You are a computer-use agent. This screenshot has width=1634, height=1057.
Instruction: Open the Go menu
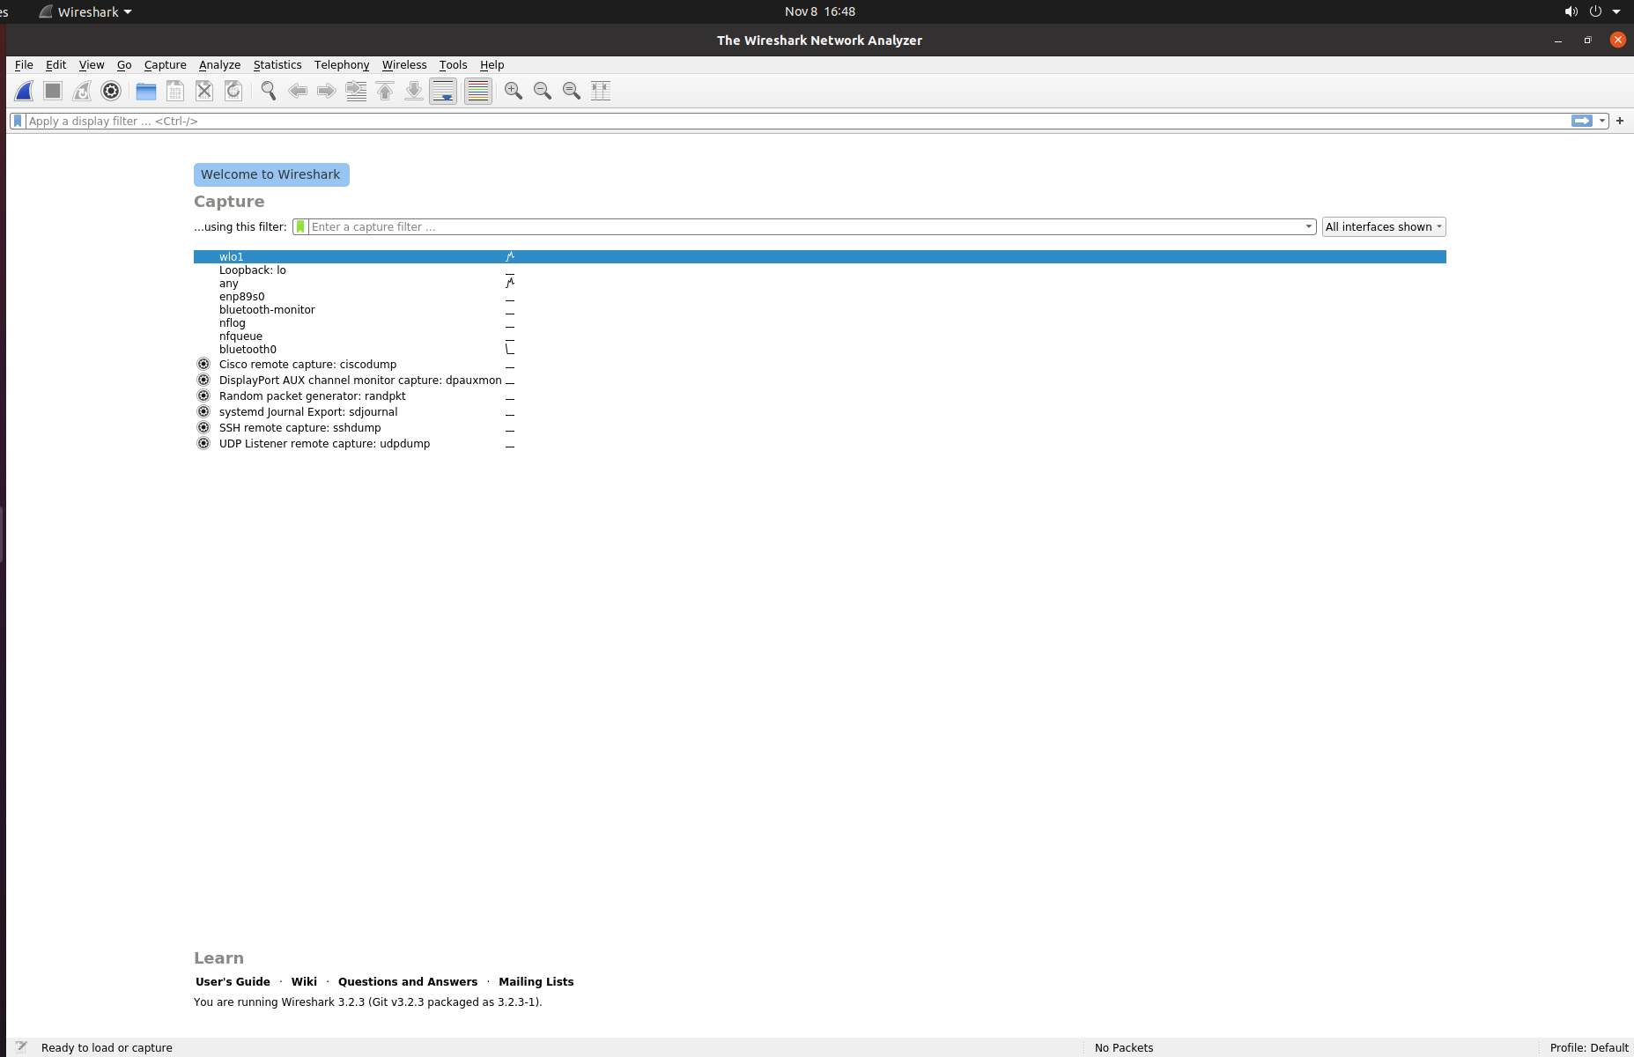point(124,64)
